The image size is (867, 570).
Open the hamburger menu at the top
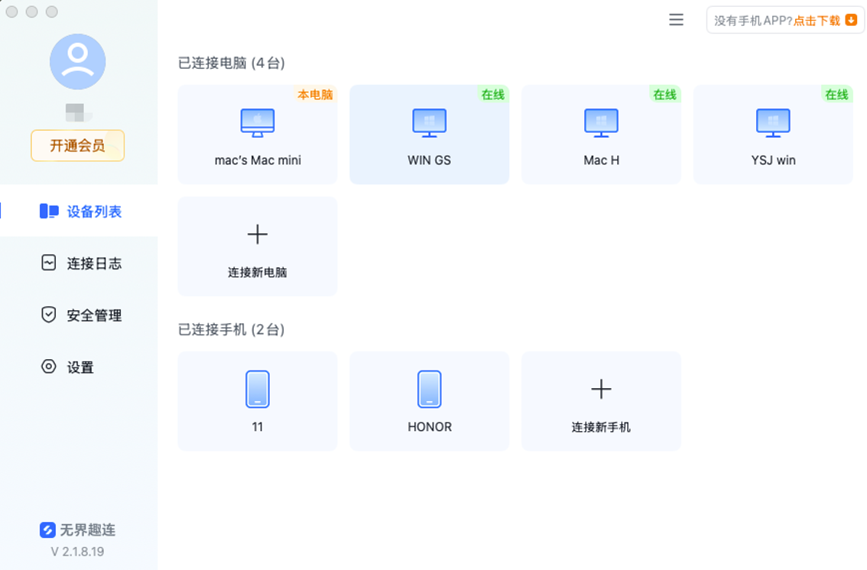click(676, 20)
